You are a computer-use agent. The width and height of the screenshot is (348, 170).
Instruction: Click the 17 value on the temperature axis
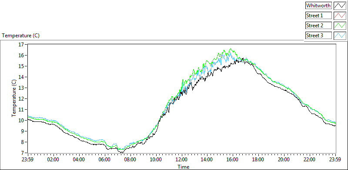tap(21, 45)
